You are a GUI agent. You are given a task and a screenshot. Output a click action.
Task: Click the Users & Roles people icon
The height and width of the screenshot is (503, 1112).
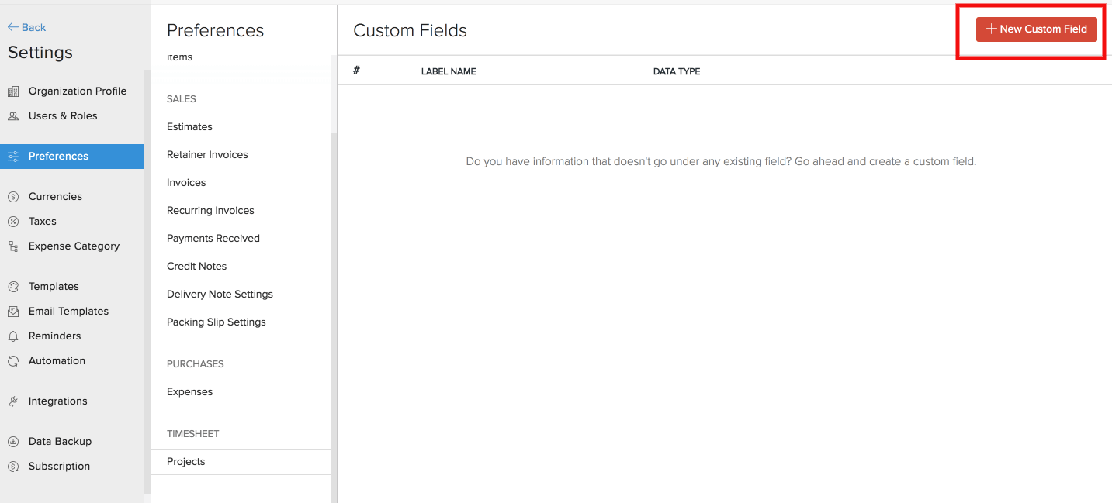13,116
